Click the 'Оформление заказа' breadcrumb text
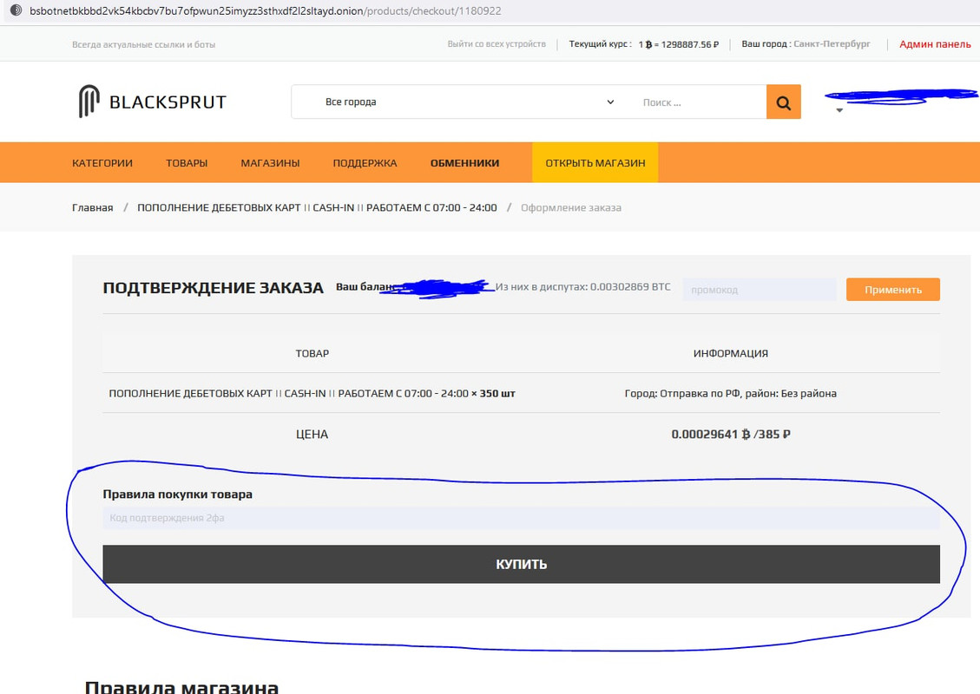980x694 pixels. pyautogui.click(x=571, y=207)
